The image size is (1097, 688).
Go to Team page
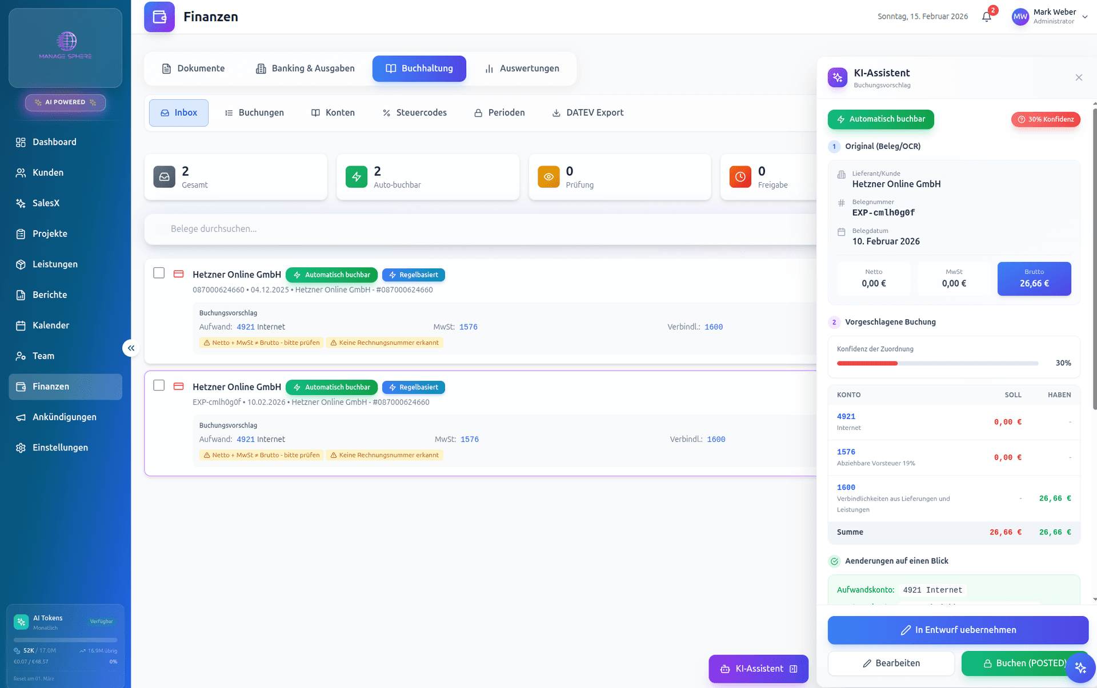pyautogui.click(x=65, y=356)
